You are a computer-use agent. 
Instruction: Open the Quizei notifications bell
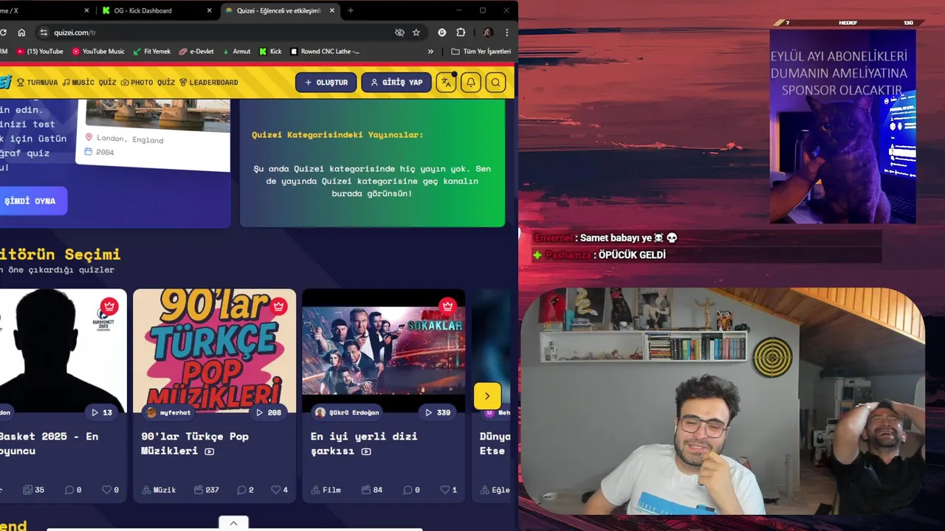(x=471, y=83)
